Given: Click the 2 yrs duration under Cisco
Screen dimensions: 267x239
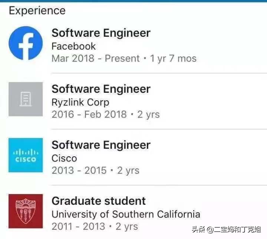Looking at the screenshot, I should click(128, 171).
